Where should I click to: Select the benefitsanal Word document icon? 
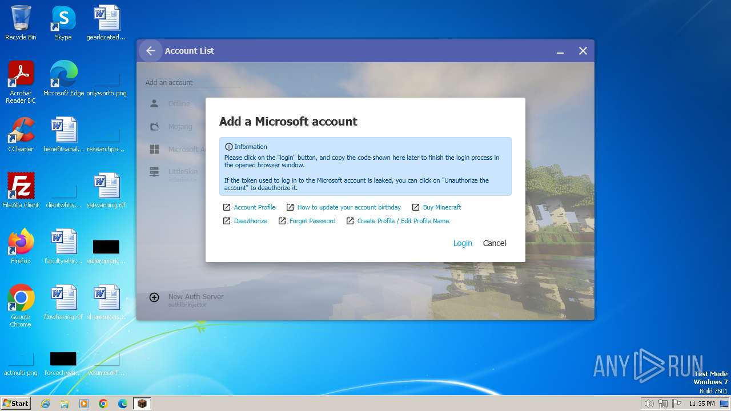click(x=63, y=135)
